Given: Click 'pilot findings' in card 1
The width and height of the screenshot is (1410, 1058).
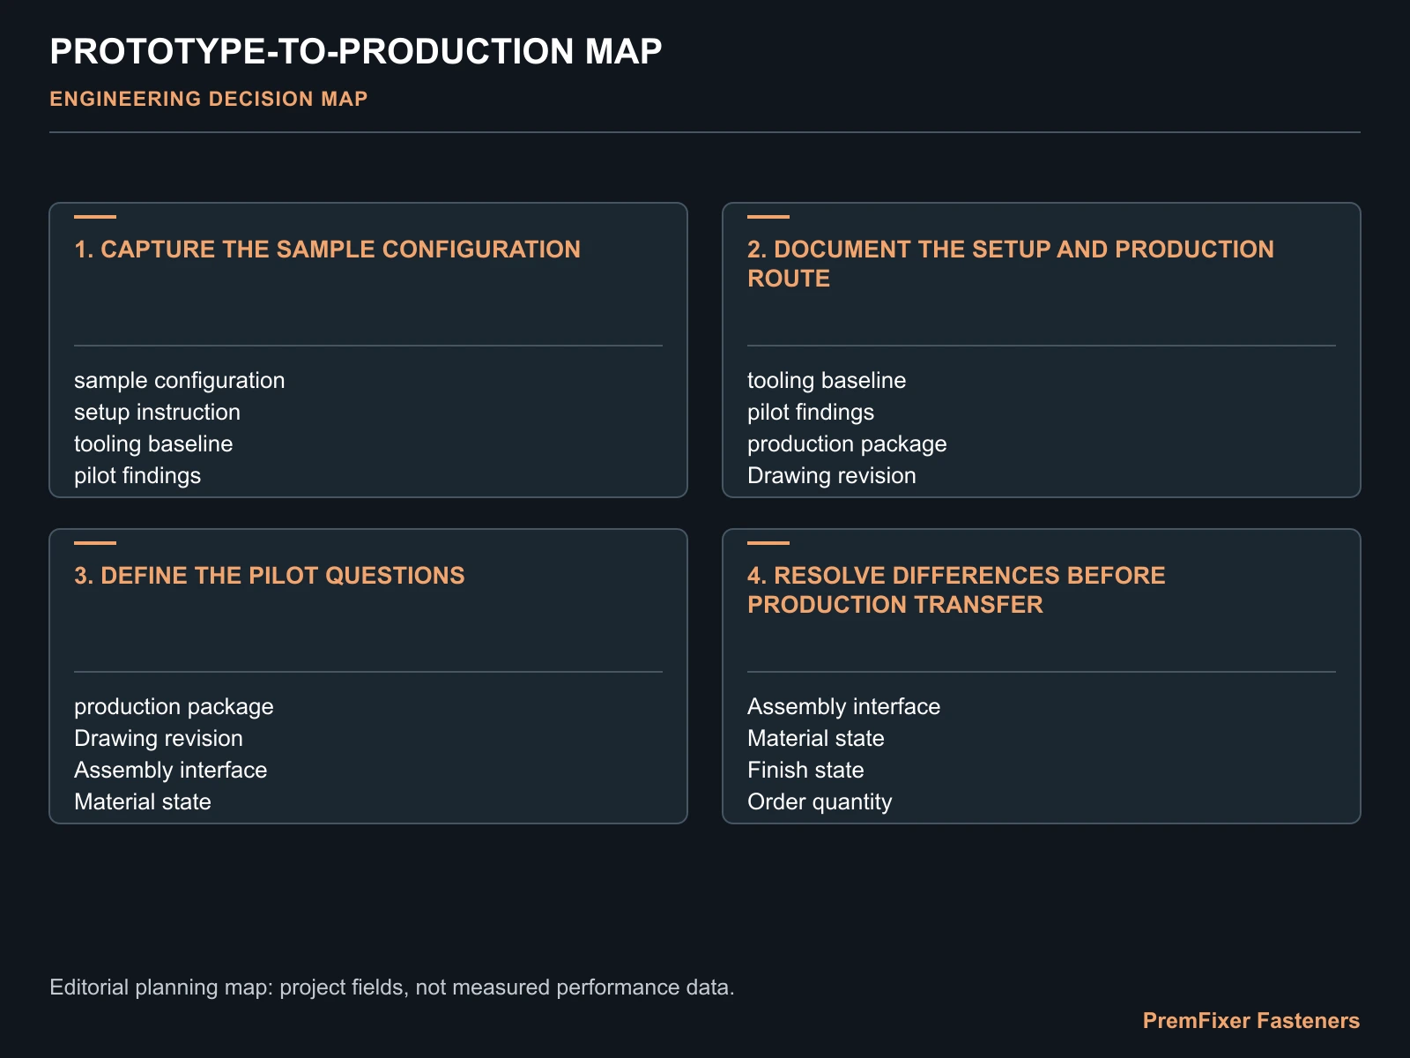Looking at the screenshot, I should [x=137, y=476].
